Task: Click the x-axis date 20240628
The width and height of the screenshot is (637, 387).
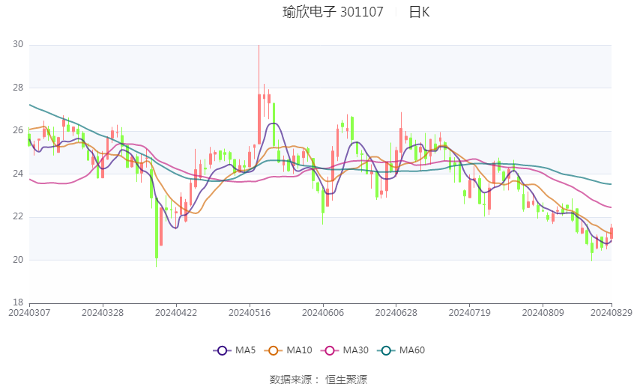Action: (396, 313)
